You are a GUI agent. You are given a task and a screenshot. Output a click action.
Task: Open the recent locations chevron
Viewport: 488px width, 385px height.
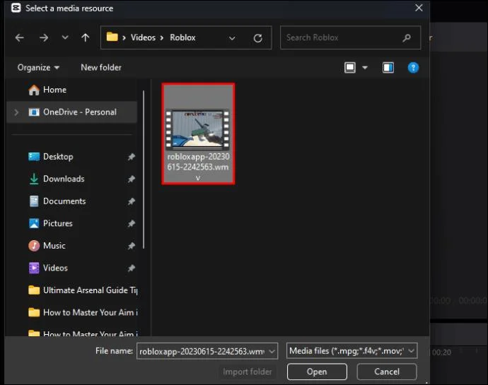click(x=65, y=37)
